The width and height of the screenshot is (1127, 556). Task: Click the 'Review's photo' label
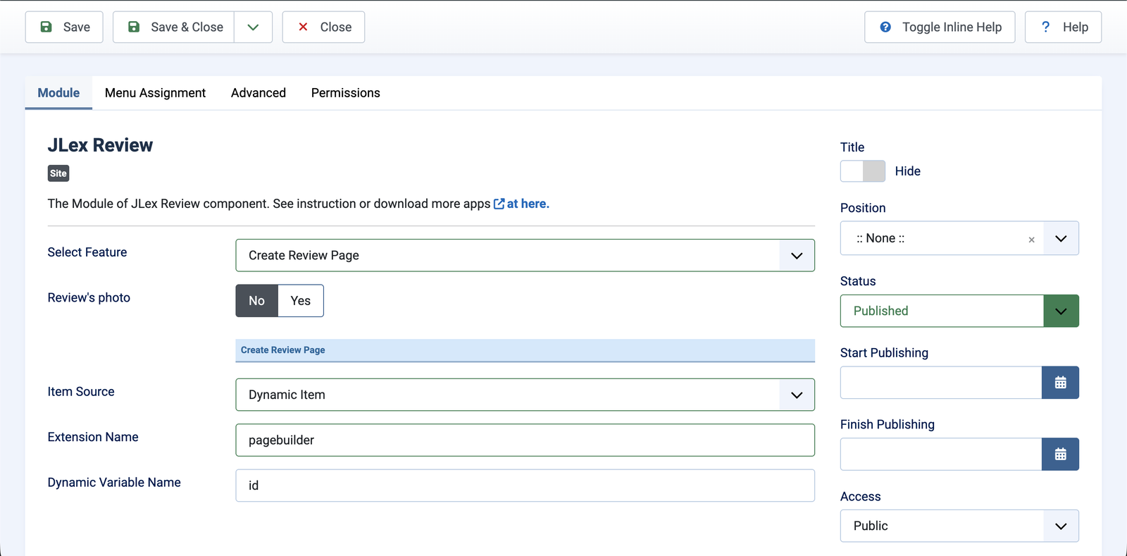[x=89, y=297]
